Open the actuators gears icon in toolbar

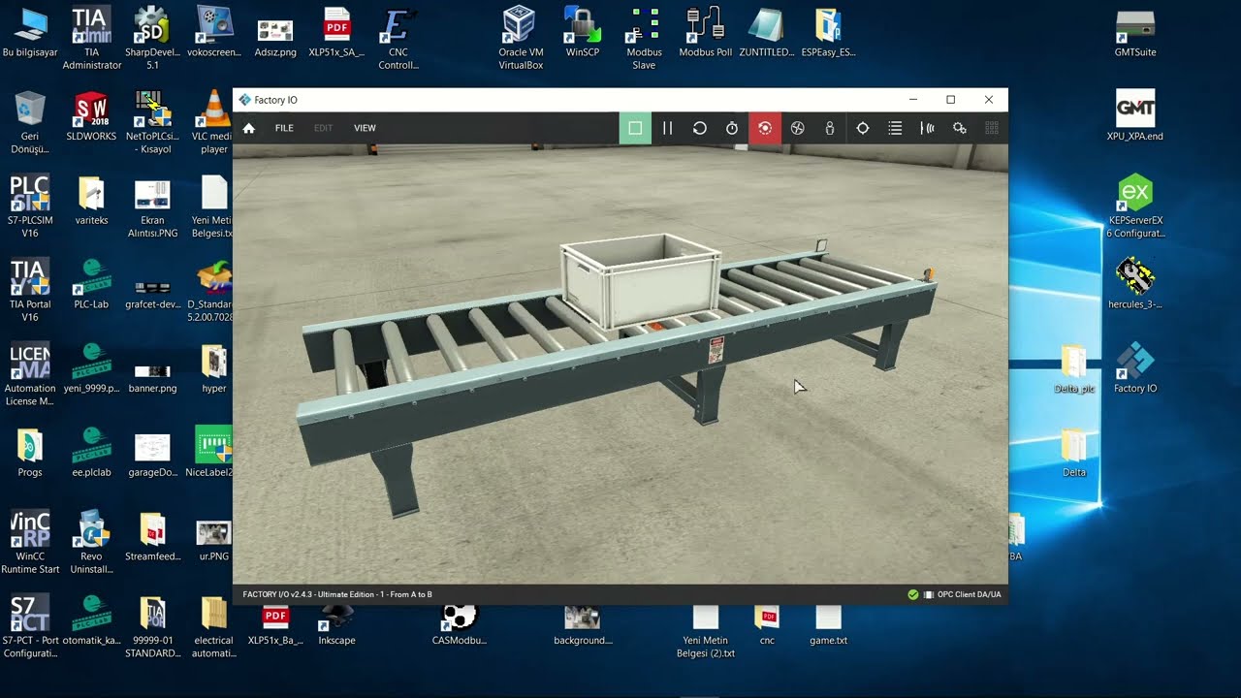click(960, 128)
